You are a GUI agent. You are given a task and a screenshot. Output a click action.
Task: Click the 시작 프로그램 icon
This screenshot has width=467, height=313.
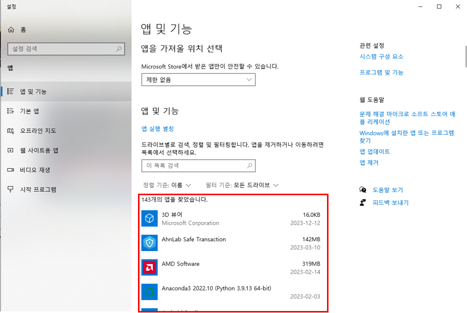click(10, 189)
